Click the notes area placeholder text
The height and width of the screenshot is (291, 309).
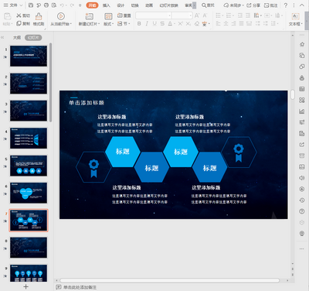tap(80, 287)
